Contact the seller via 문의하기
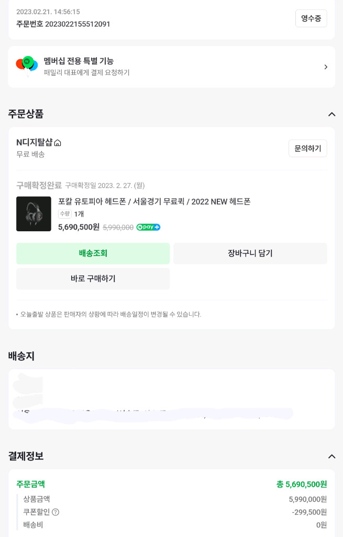The height and width of the screenshot is (537, 343). pyautogui.click(x=308, y=148)
